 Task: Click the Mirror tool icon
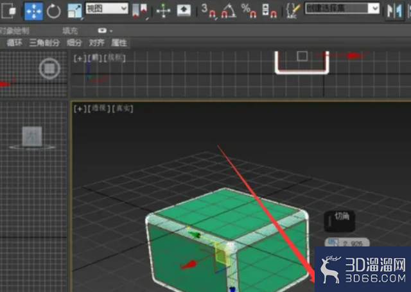pos(395,11)
